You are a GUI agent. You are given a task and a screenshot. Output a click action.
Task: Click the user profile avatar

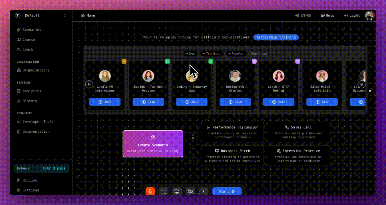pos(370,15)
